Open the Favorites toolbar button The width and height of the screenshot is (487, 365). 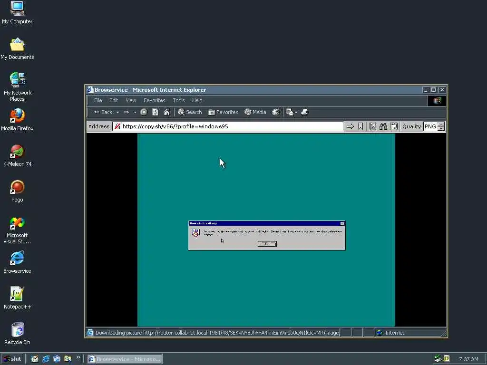[x=223, y=112]
